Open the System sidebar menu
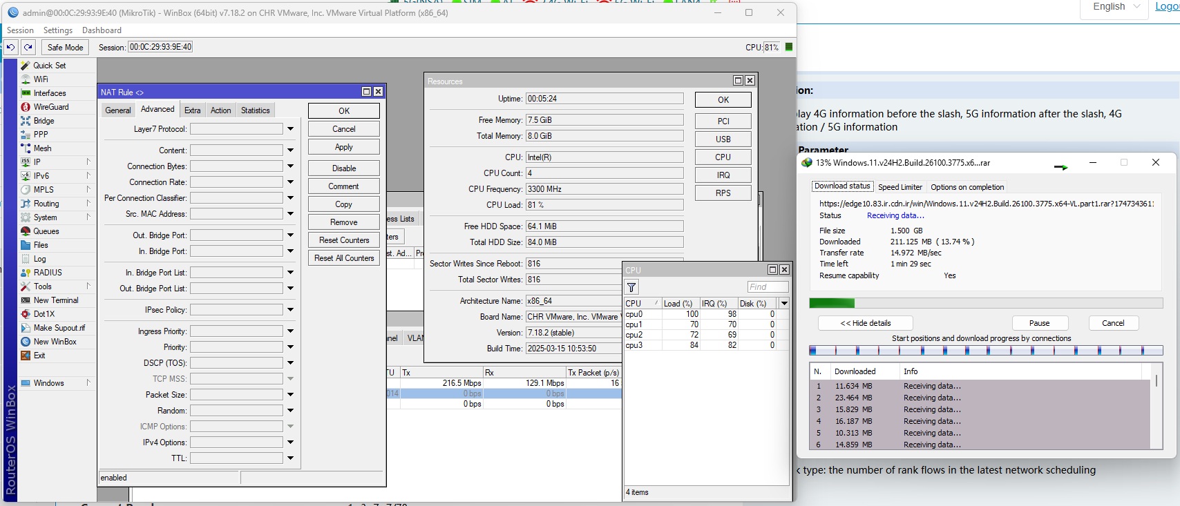This screenshot has width=1180, height=506. coord(45,217)
